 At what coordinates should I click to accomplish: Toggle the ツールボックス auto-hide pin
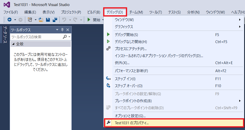tap(62, 30)
